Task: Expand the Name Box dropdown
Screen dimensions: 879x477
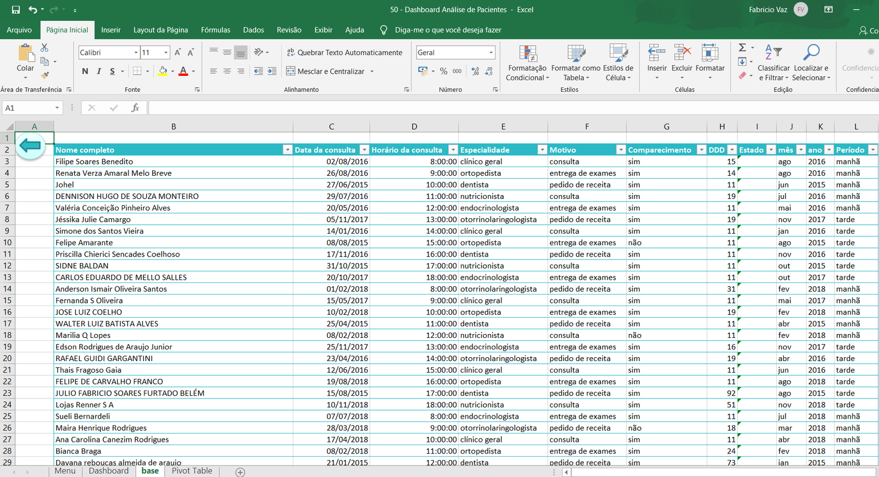Action: point(57,108)
